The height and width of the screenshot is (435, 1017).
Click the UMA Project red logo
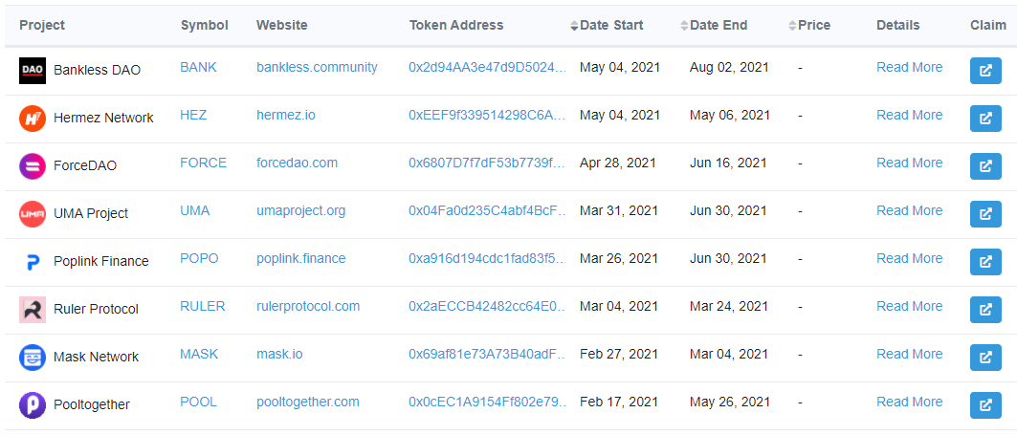33,213
